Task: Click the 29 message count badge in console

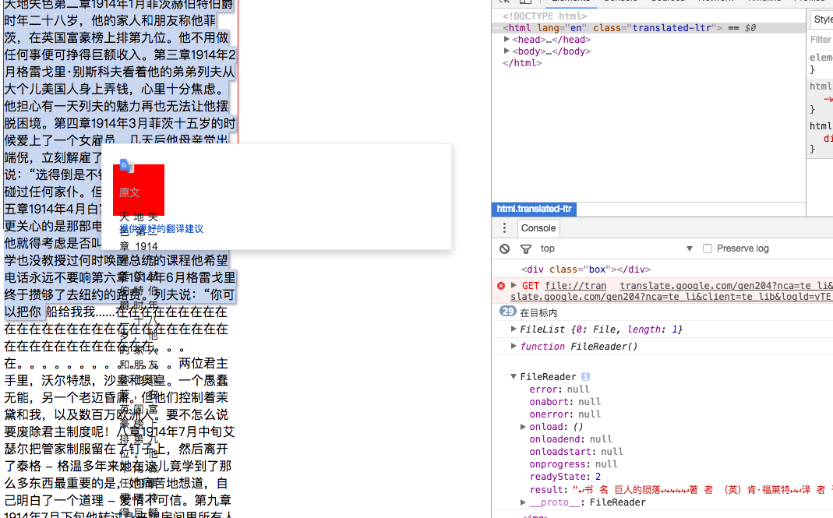Action: coord(507,311)
